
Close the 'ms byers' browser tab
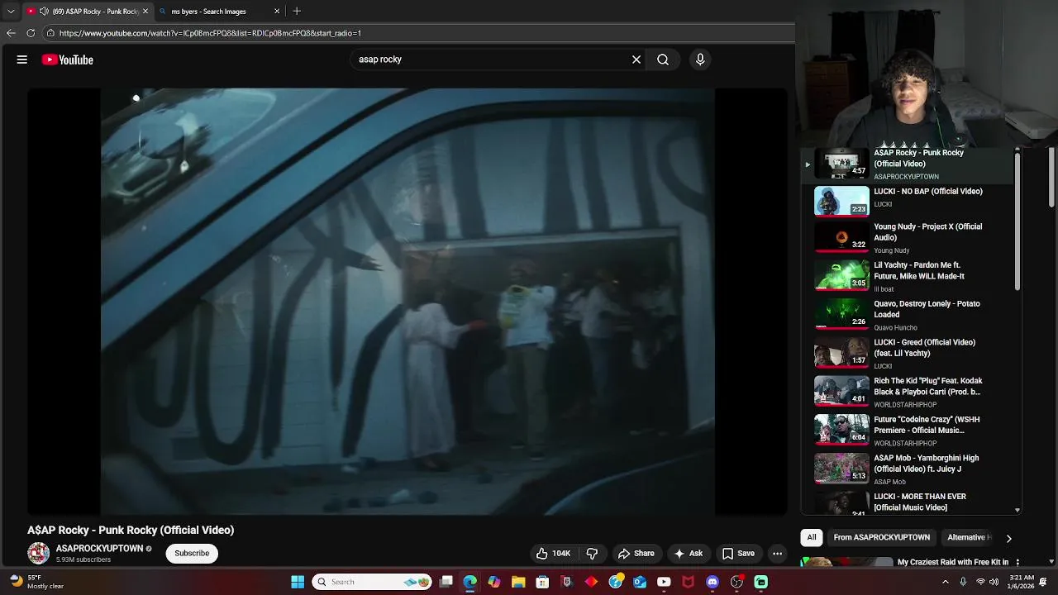pos(277,12)
